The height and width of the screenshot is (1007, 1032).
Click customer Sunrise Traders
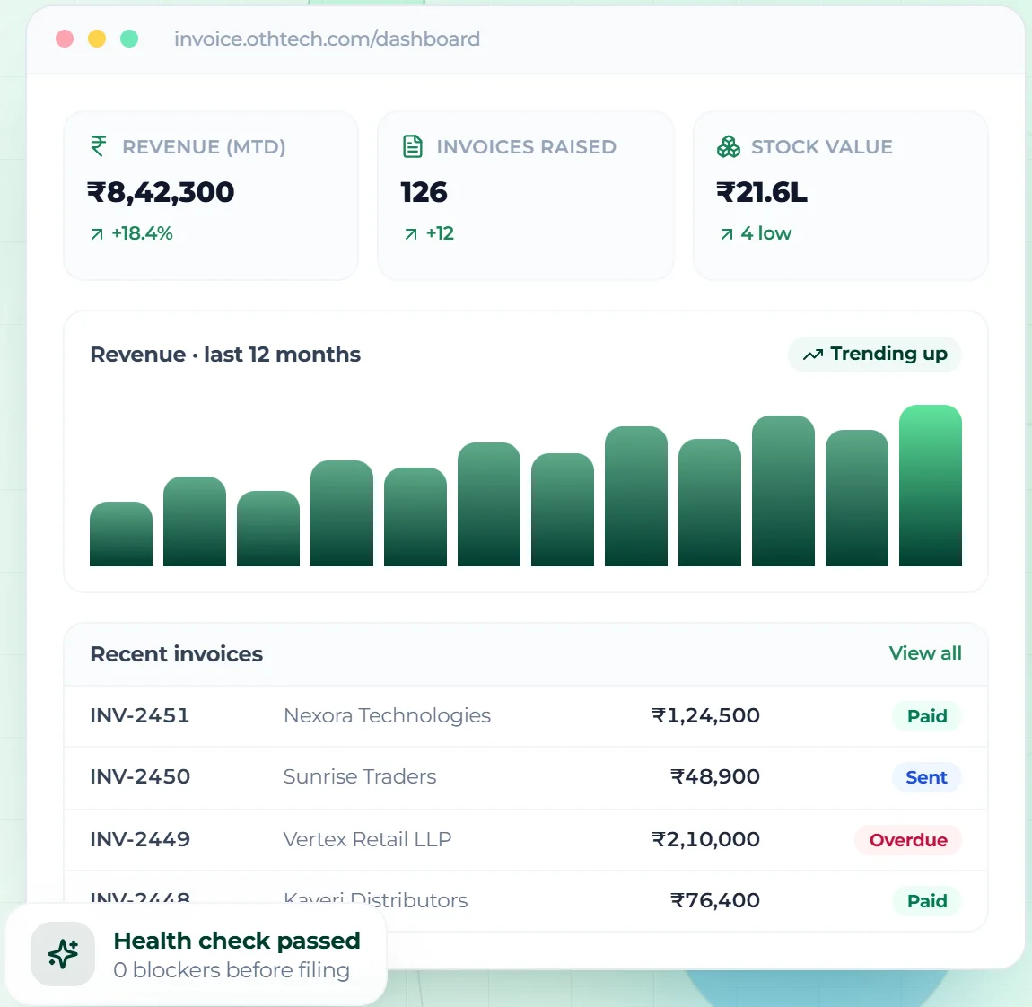pyautogui.click(x=360, y=776)
